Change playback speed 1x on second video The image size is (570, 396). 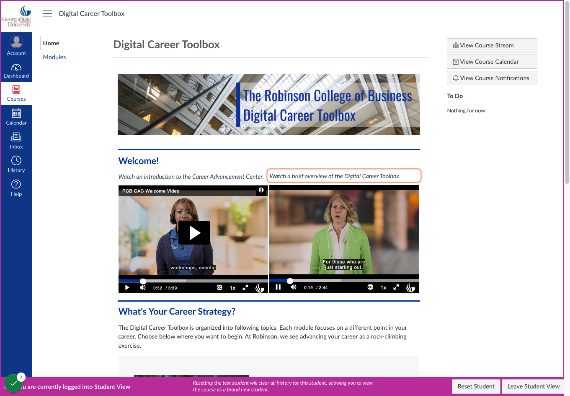pyautogui.click(x=383, y=287)
